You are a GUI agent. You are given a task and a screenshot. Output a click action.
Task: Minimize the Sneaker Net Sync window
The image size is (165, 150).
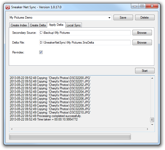(135, 6)
